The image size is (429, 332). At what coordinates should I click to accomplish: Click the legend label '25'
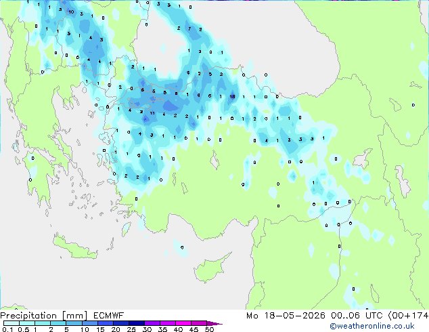[131, 329]
